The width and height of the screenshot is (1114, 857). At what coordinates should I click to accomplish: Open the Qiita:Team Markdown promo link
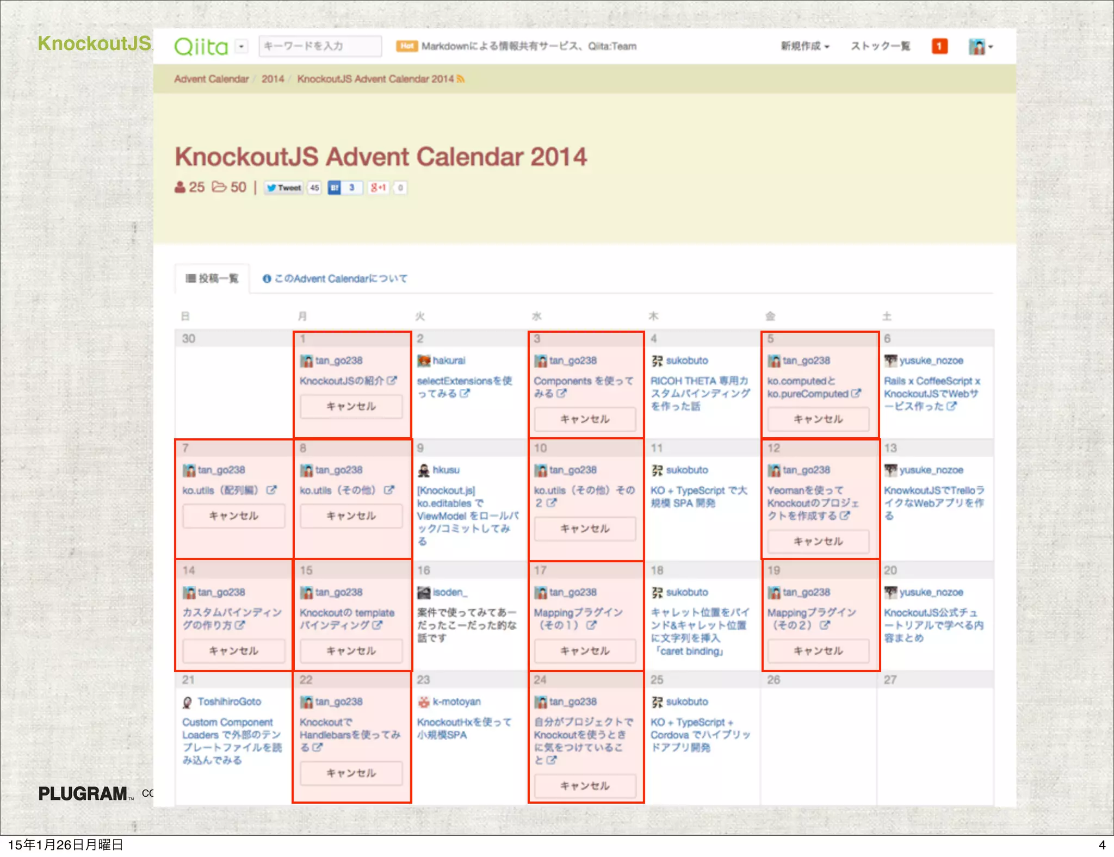pos(529,46)
